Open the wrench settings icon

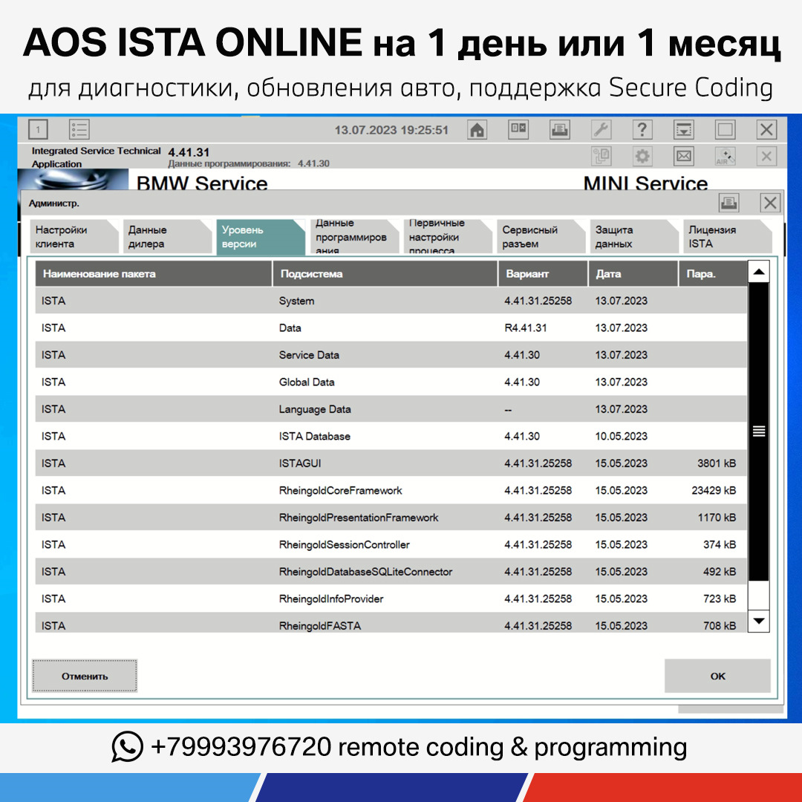601,130
